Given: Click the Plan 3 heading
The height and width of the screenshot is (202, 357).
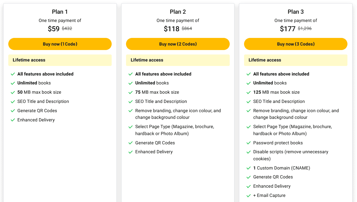Looking at the screenshot, I should 296,12.
